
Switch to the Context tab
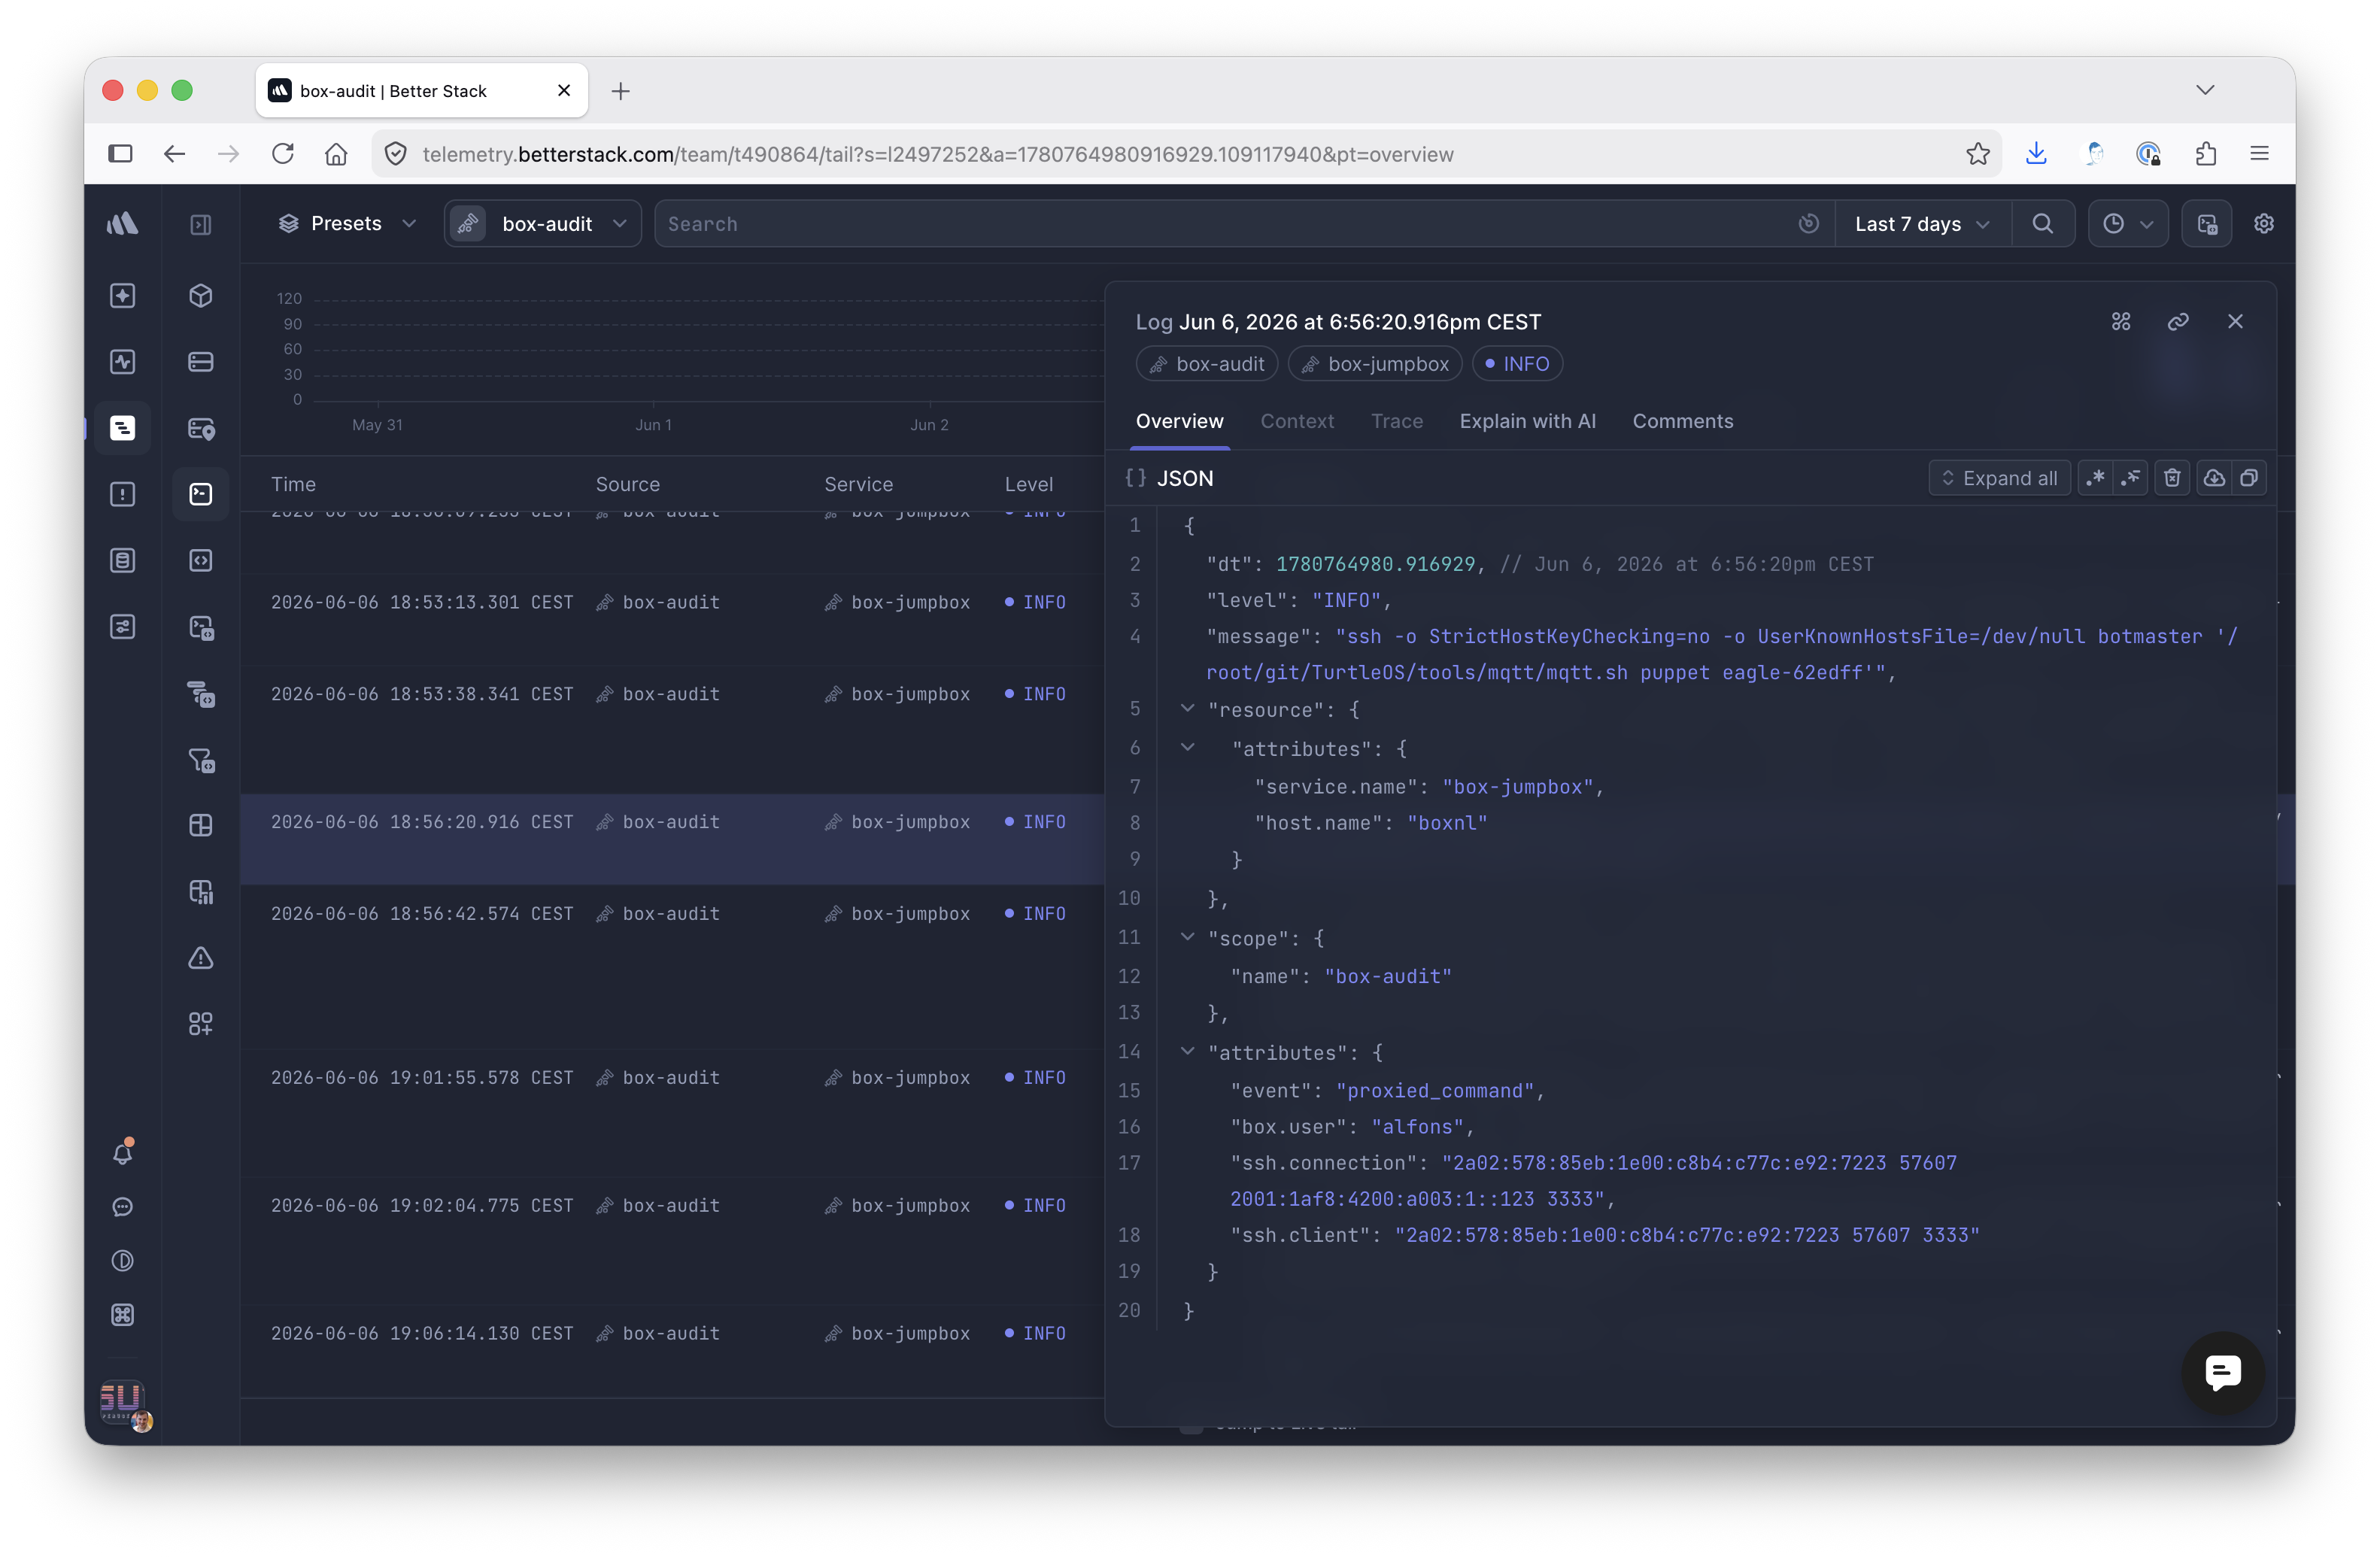click(1297, 421)
